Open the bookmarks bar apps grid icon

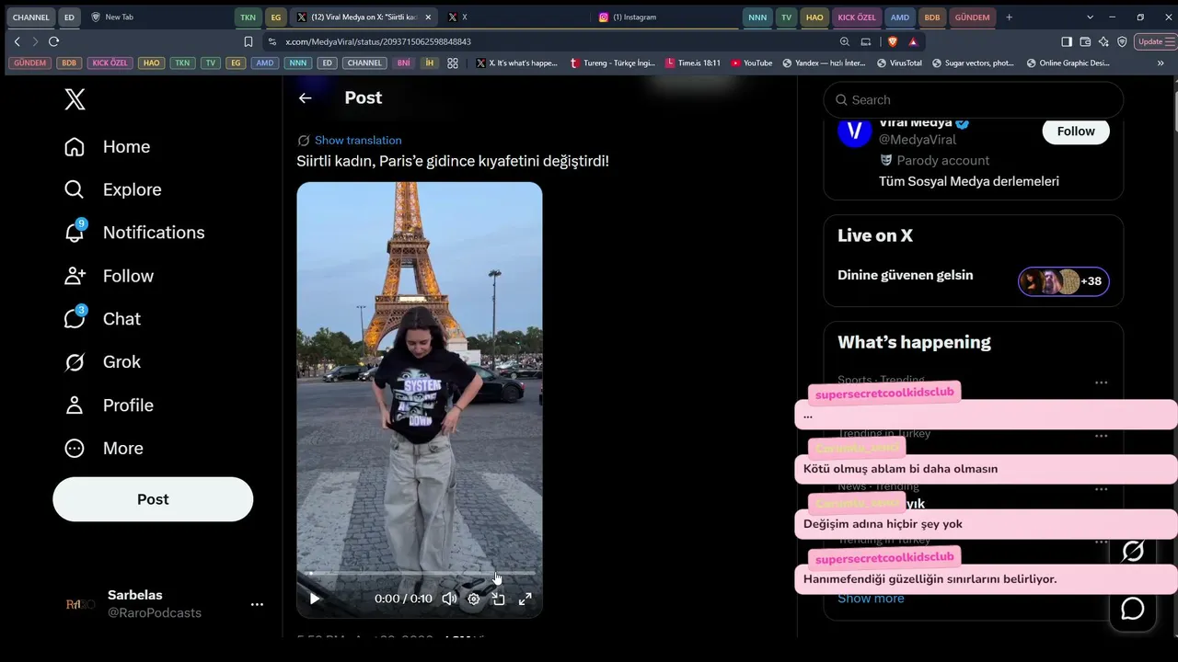[453, 63]
